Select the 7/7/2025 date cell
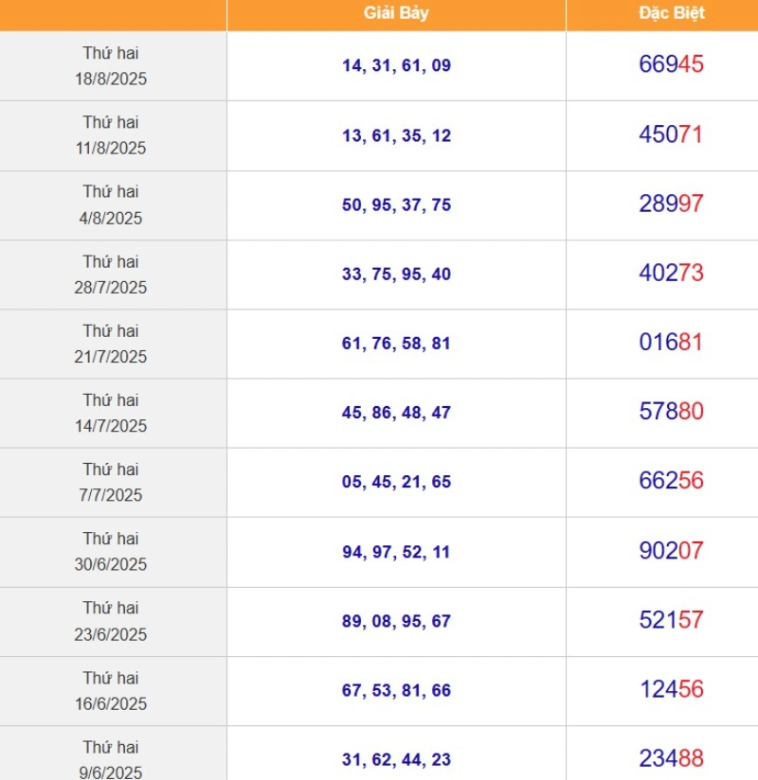This screenshot has height=780, width=758. click(113, 483)
